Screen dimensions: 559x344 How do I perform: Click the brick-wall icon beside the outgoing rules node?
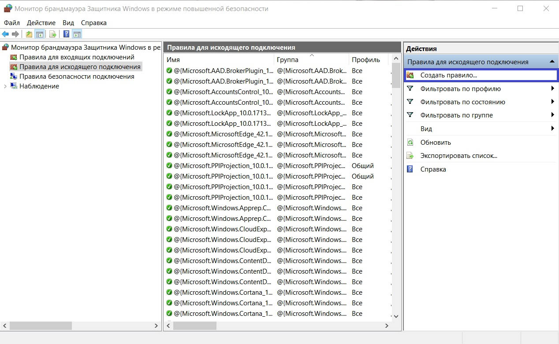[14, 67]
